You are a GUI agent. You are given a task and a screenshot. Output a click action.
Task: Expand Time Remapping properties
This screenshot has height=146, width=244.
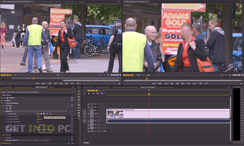(2, 103)
